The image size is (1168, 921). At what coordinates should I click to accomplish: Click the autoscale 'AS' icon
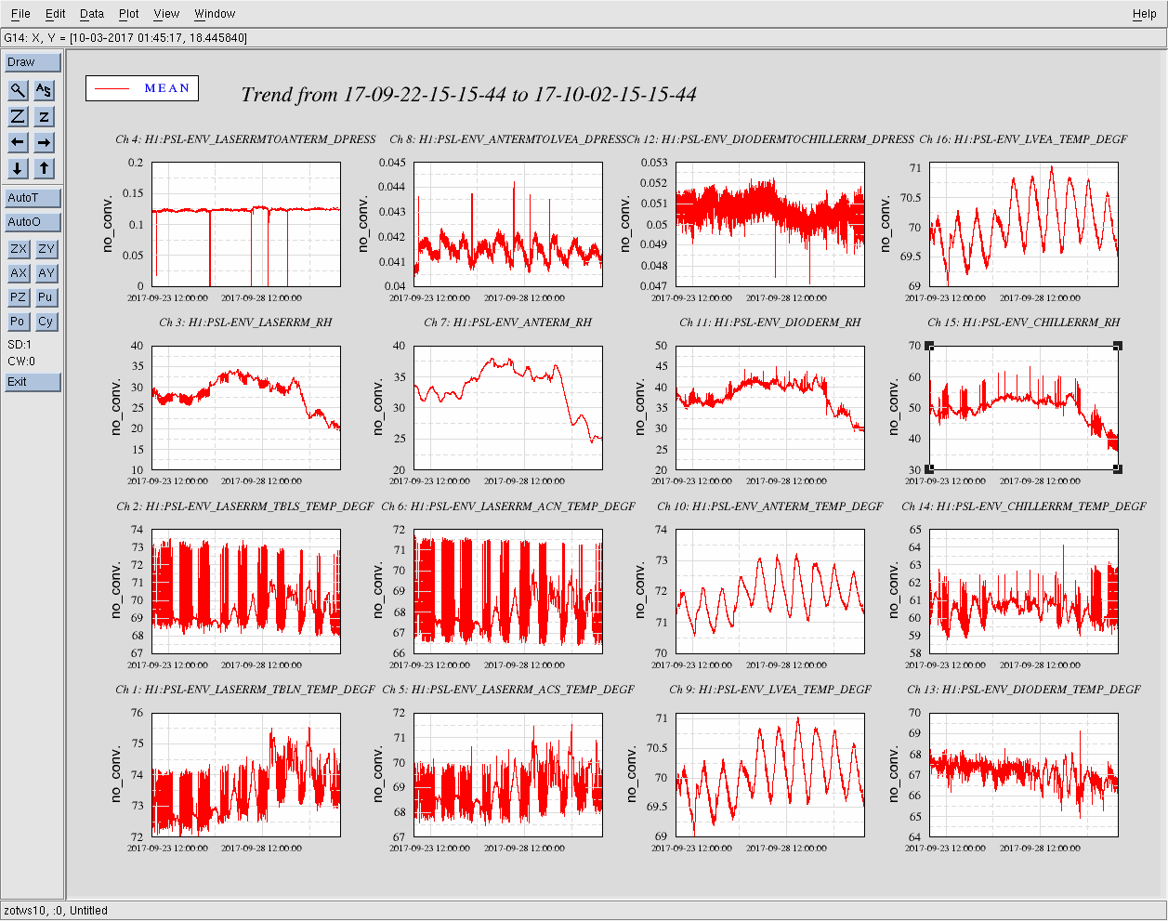(x=44, y=90)
